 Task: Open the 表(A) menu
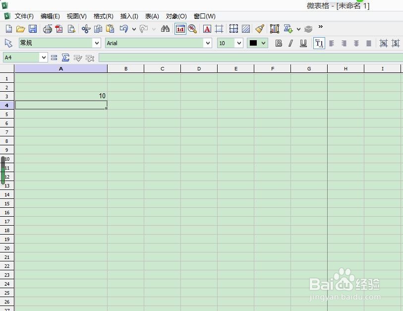pyautogui.click(x=152, y=16)
